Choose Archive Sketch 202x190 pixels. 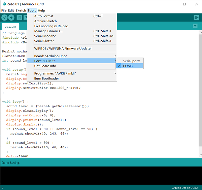pos(72,21)
